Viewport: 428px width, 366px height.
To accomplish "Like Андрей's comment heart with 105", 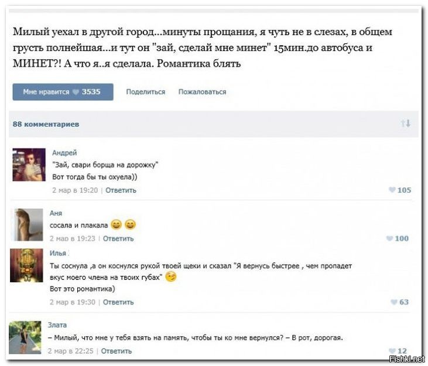I will (400, 190).
